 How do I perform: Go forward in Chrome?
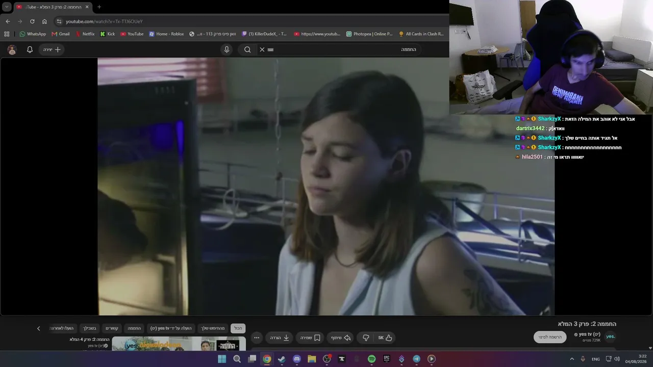20,21
